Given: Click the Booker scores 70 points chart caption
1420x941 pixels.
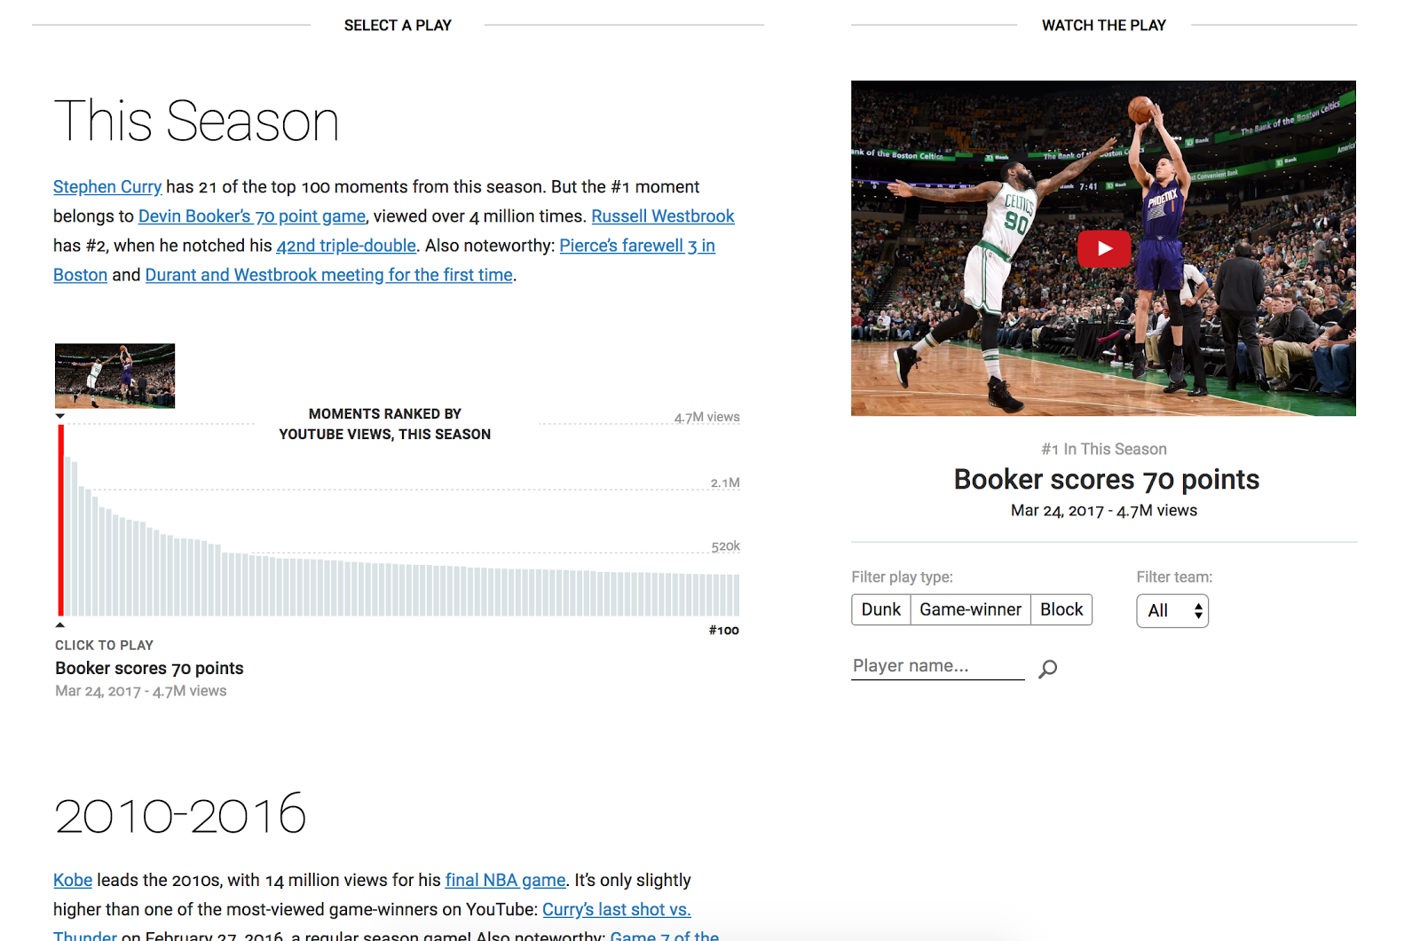Looking at the screenshot, I should click(x=149, y=668).
